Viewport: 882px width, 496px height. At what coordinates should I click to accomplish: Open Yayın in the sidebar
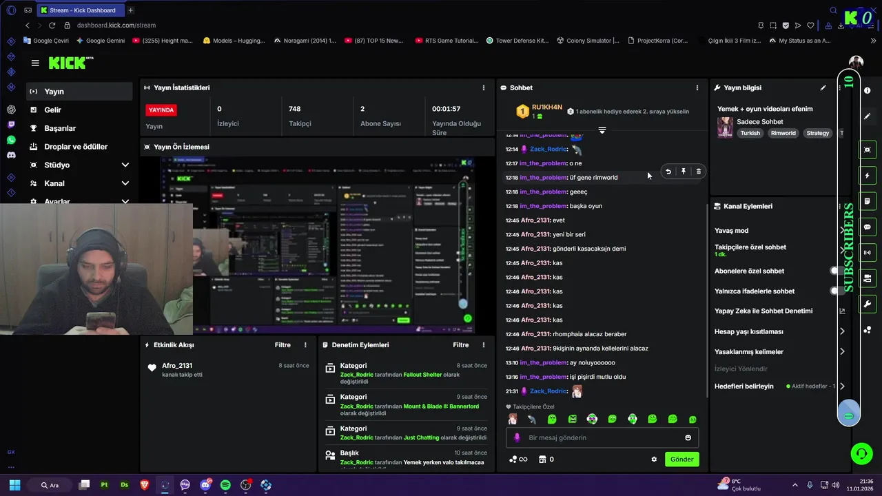pos(79,92)
